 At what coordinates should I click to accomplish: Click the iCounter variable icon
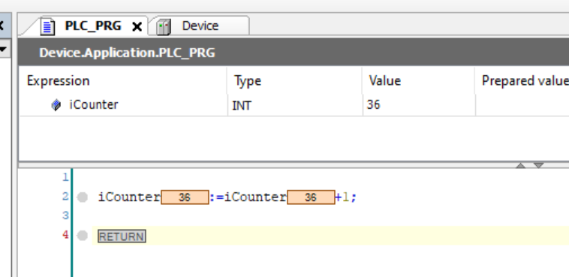coord(56,105)
